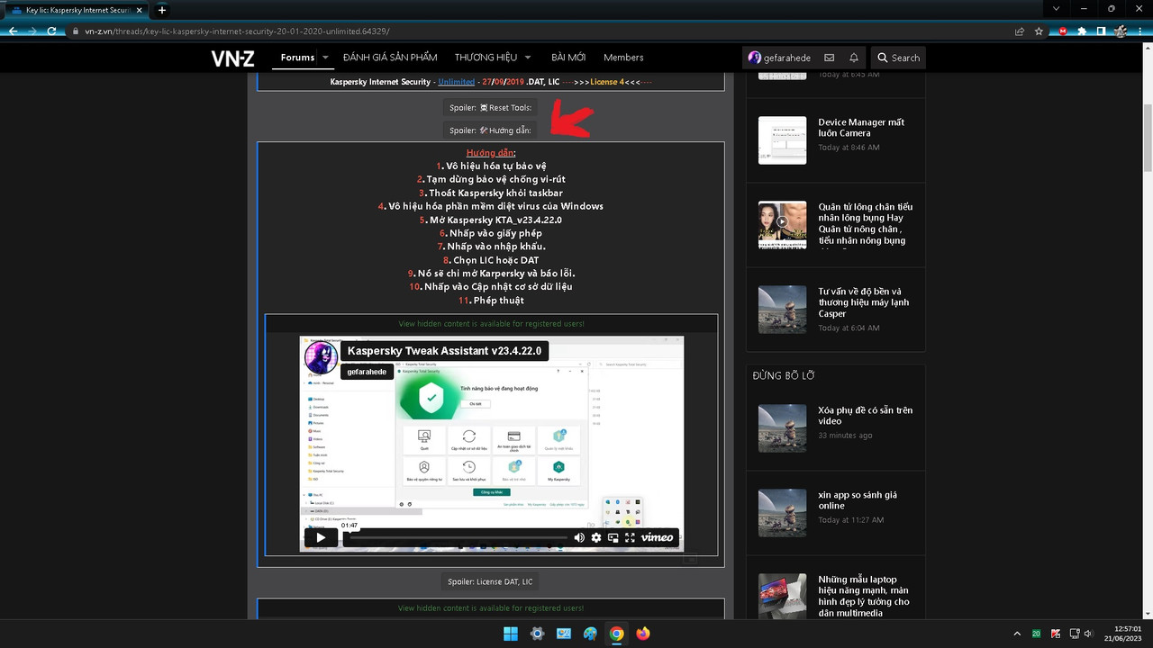This screenshot has width=1153, height=648.
Task: Open the Quân tử thread video thumbnail
Action: 782,224
